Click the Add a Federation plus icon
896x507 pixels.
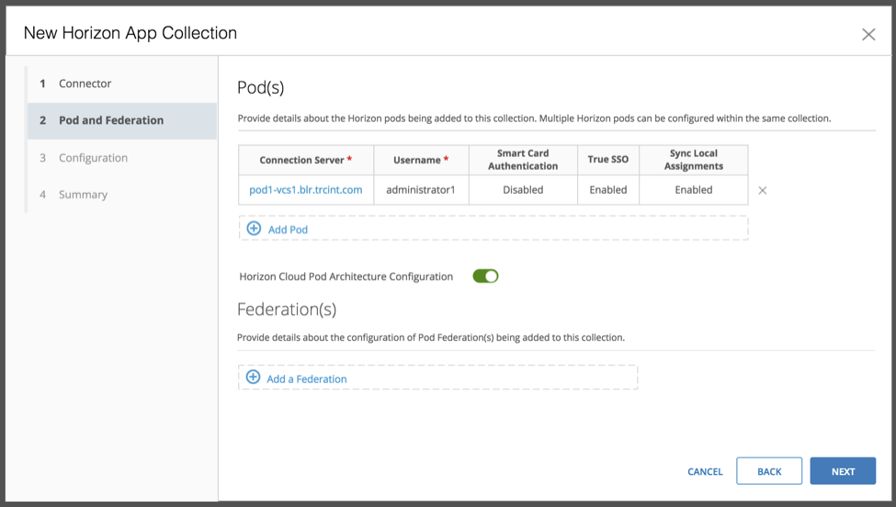coord(253,377)
